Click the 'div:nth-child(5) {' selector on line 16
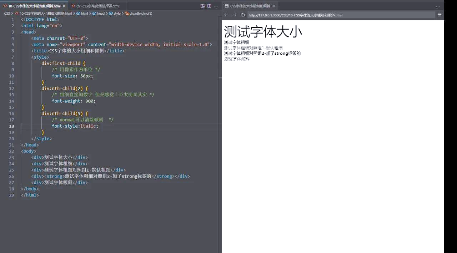 (x=65, y=114)
